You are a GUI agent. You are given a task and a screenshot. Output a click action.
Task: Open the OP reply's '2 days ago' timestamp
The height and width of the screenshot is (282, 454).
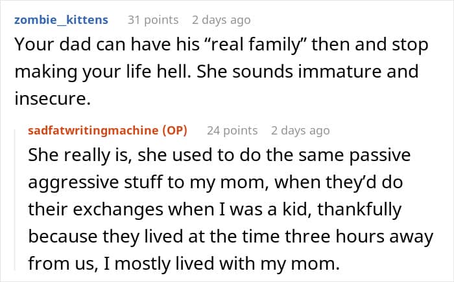click(300, 130)
